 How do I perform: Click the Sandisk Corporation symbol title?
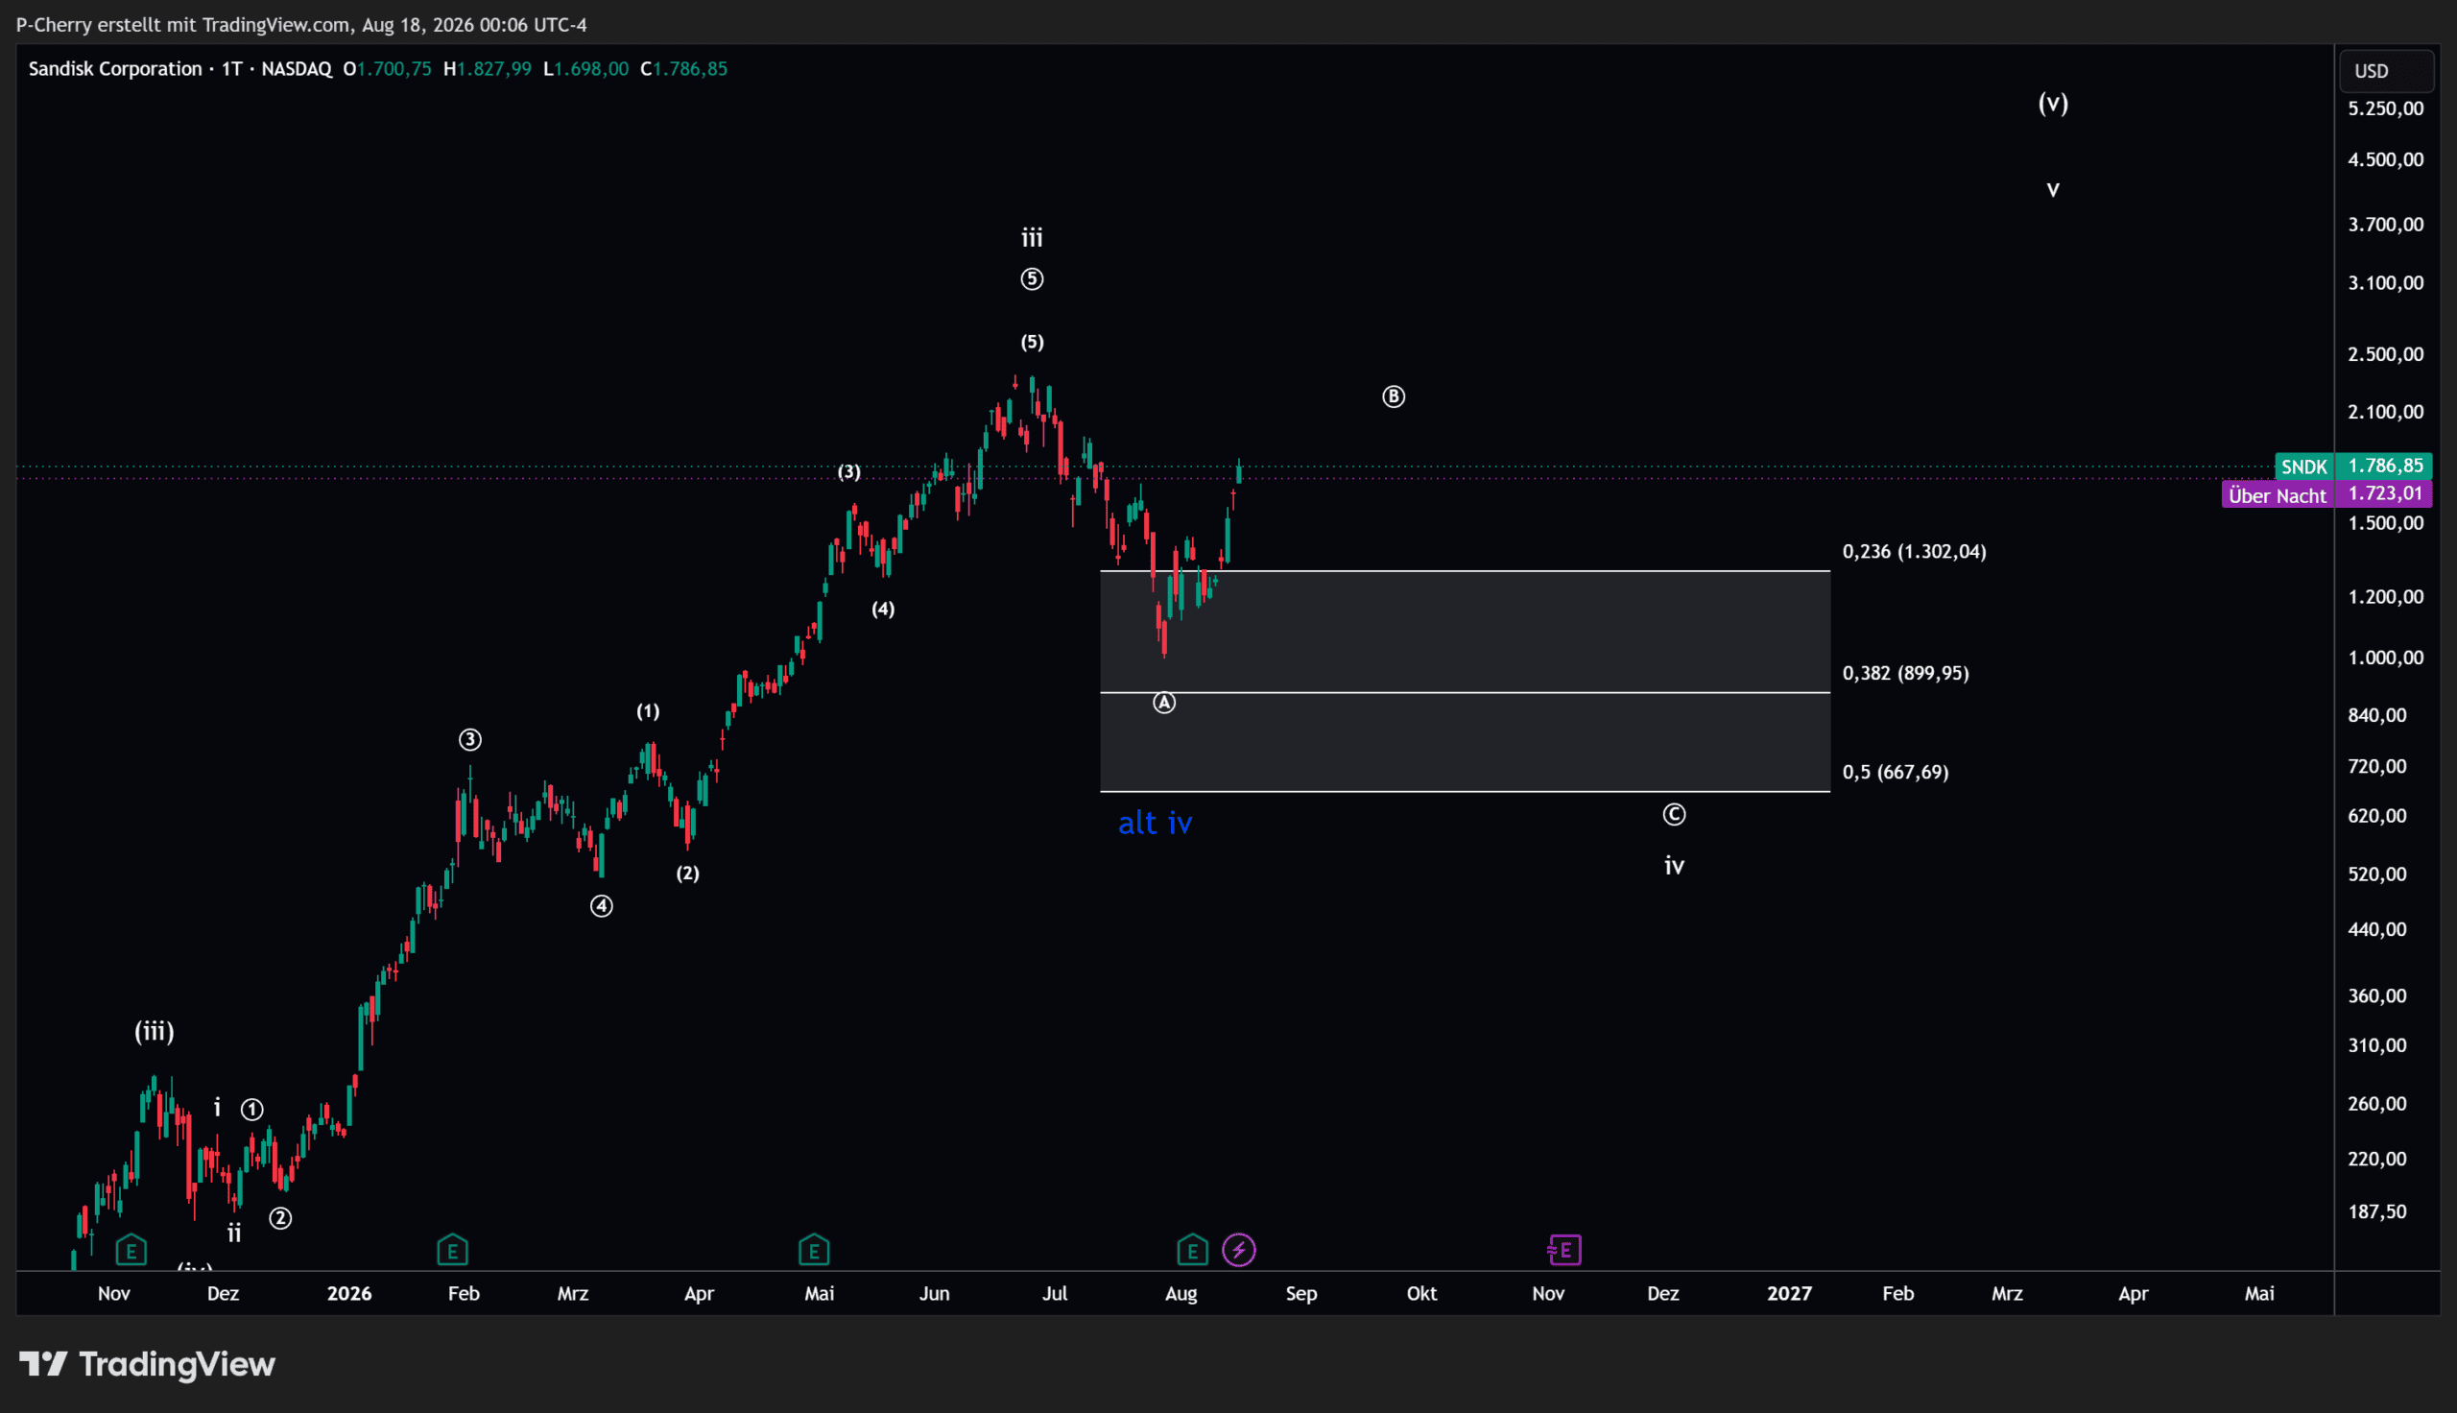click(115, 69)
